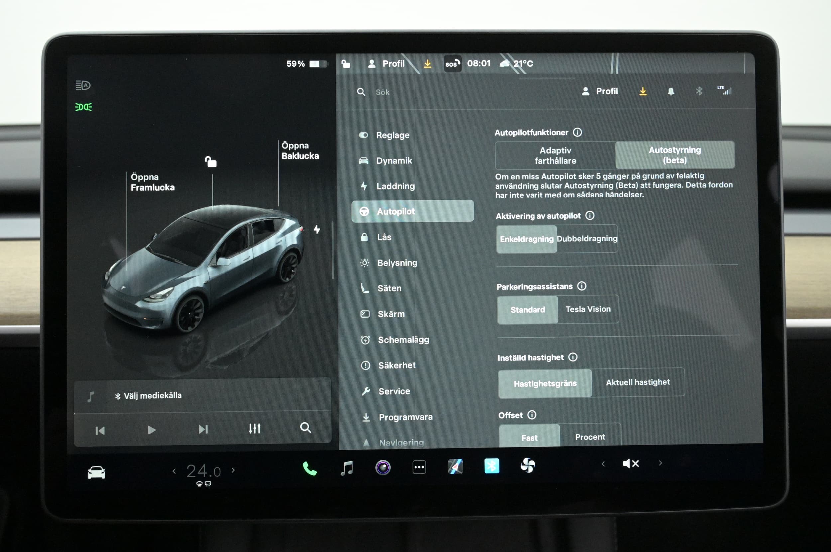Select Hastighetsgräns set speed
831x552 pixels.
click(x=545, y=383)
